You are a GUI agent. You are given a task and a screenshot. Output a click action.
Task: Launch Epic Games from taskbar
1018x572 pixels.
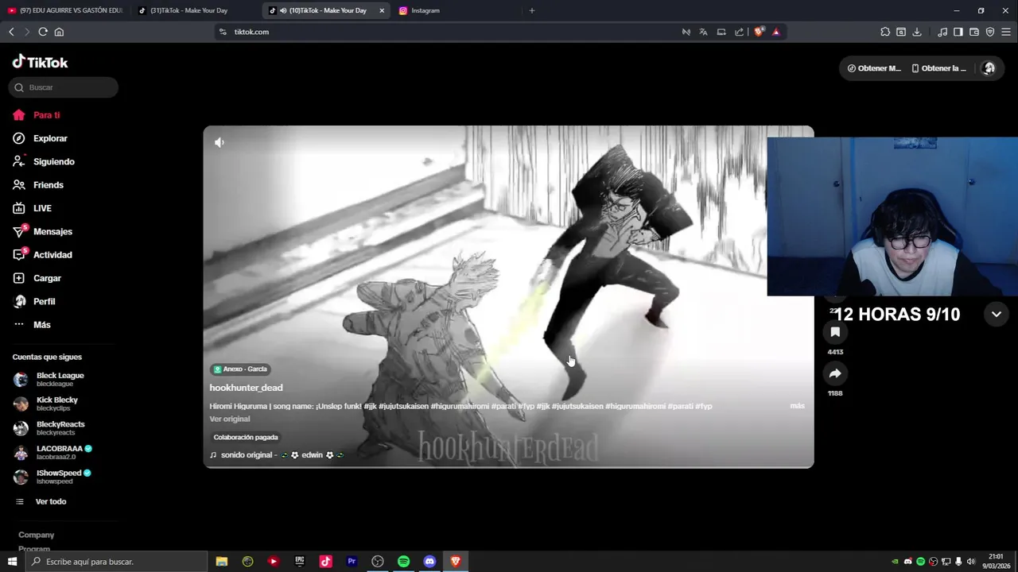point(300,562)
